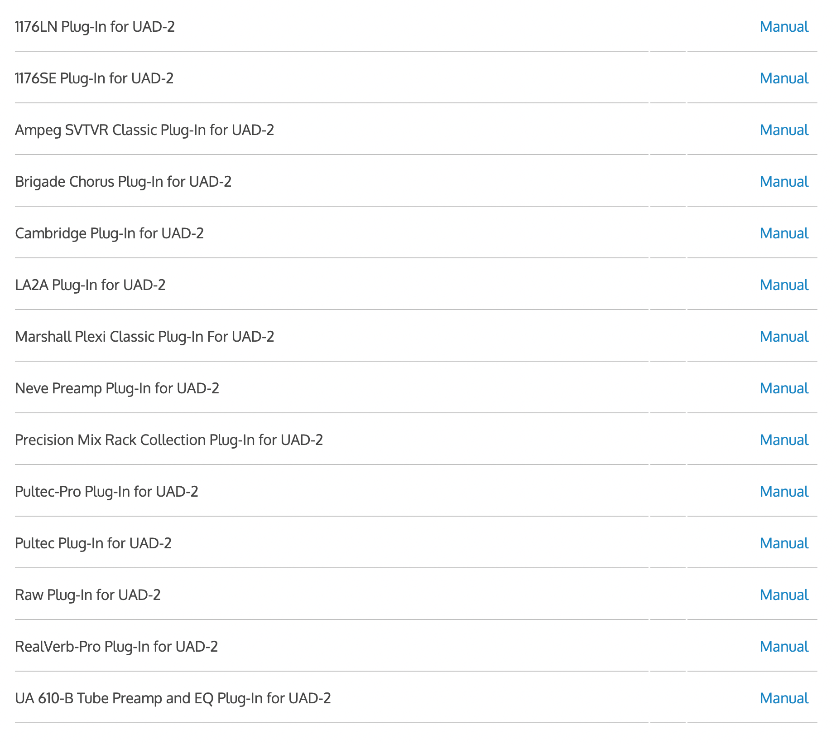This screenshot has width=836, height=745.
Task: View the Brigade Chorus Plug-In Manual
Action: (783, 182)
